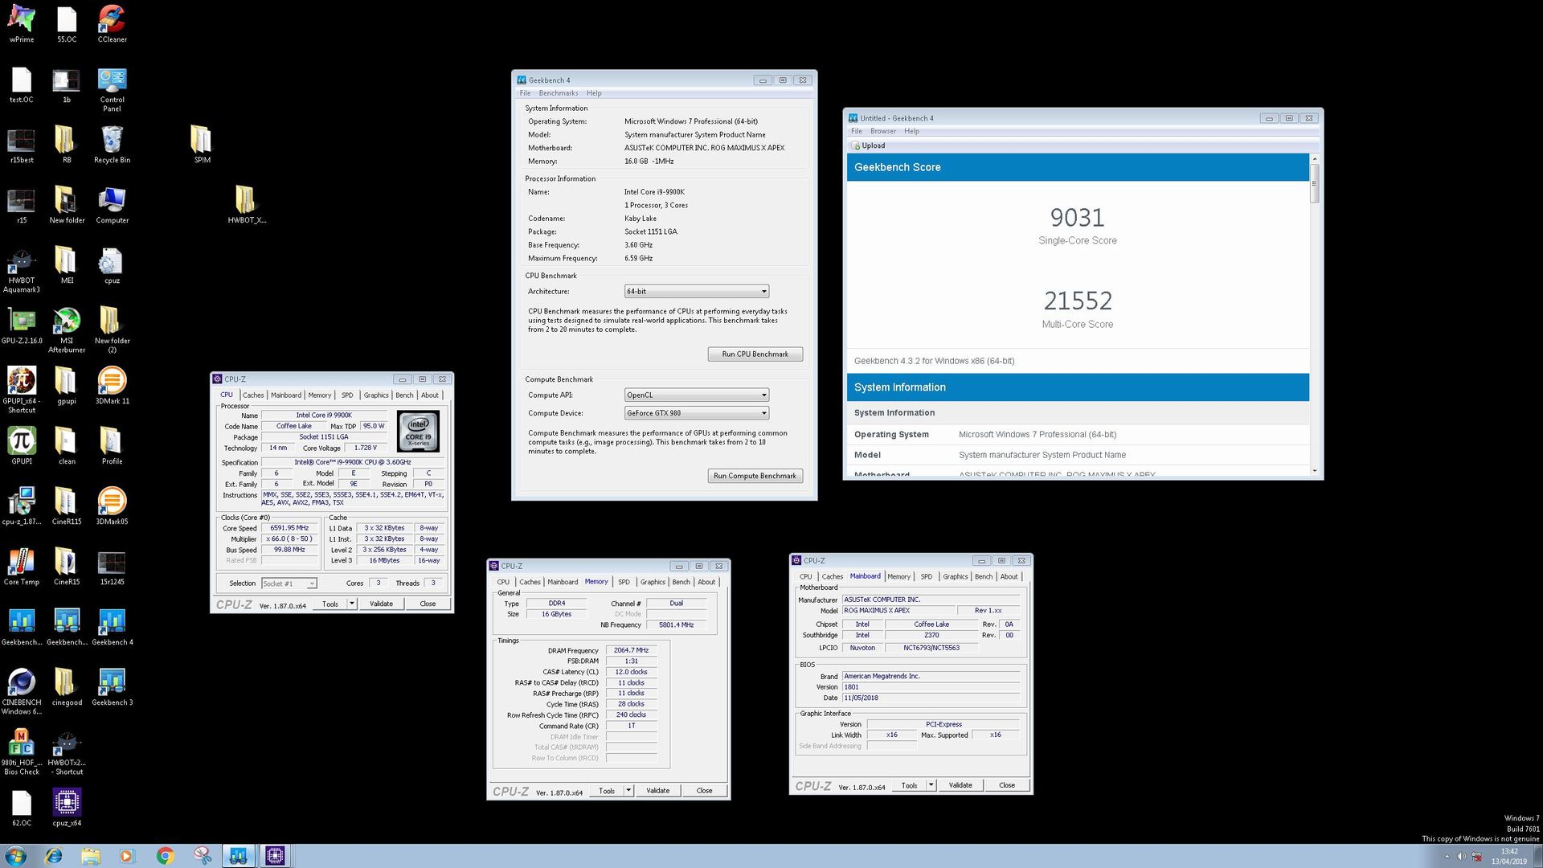Screen dimensions: 1543x868
Task: Click Validate in CPU-Z Memory window
Action: tap(657, 791)
